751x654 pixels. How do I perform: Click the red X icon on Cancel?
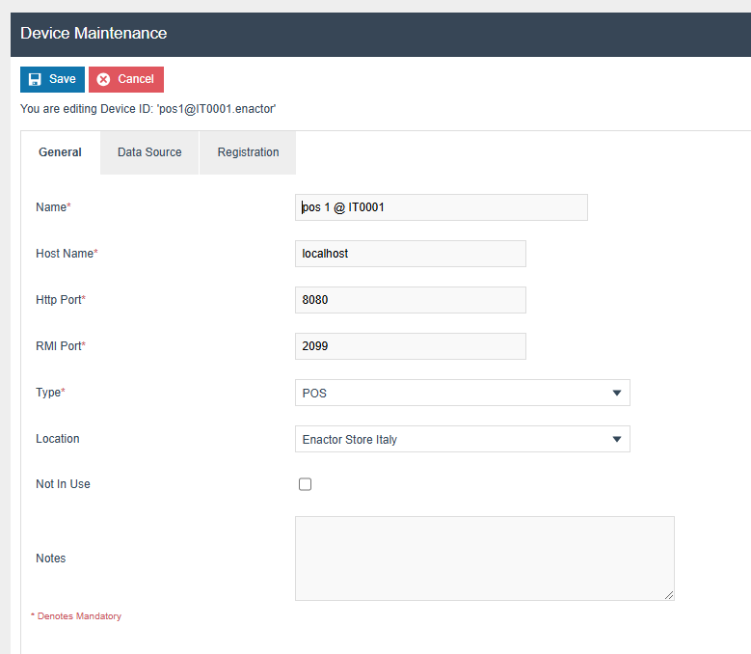103,79
